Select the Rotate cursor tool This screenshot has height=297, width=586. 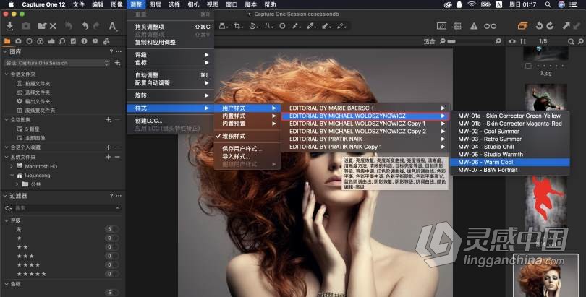tap(254, 26)
